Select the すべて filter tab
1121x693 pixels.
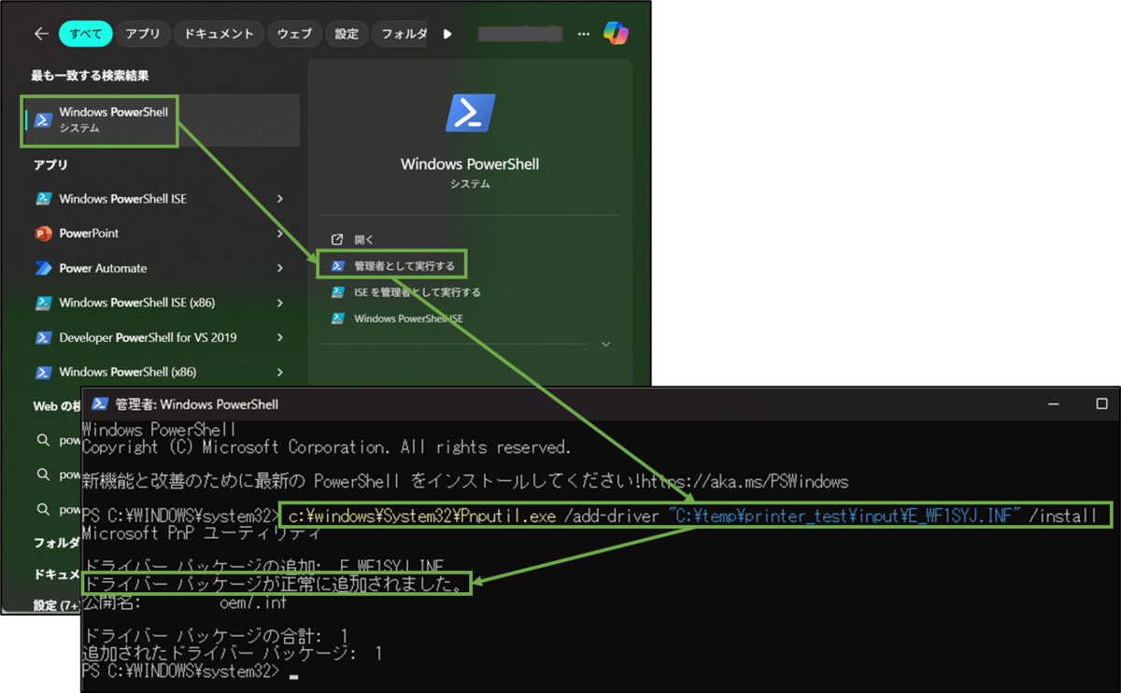(86, 34)
